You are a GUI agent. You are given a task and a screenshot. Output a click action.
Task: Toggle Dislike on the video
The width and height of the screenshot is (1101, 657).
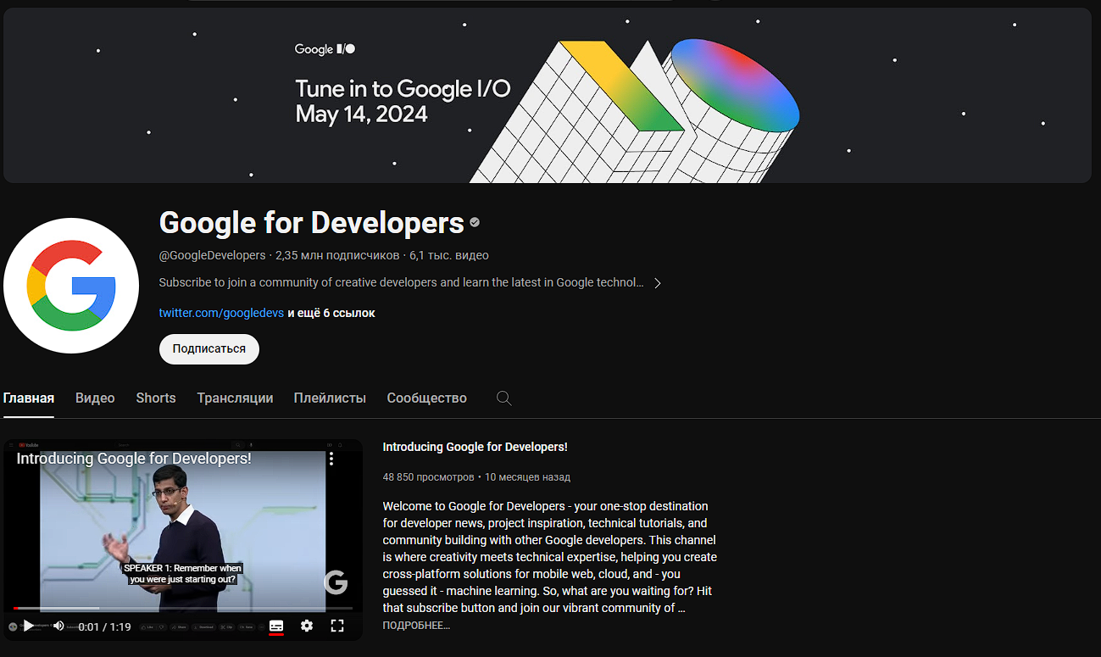click(x=162, y=626)
